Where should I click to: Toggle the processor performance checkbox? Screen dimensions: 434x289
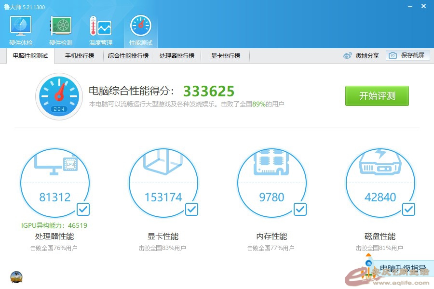83,209
